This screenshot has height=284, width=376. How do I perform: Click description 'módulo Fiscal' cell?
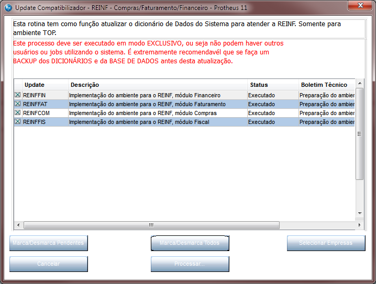pyautogui.click(x=158, y=122)
